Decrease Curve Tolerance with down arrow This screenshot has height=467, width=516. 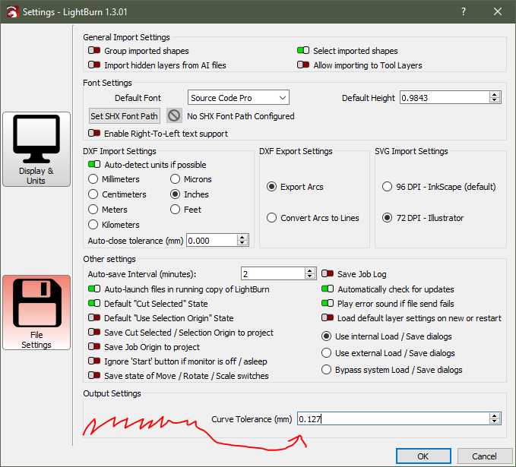pos(494,421)
